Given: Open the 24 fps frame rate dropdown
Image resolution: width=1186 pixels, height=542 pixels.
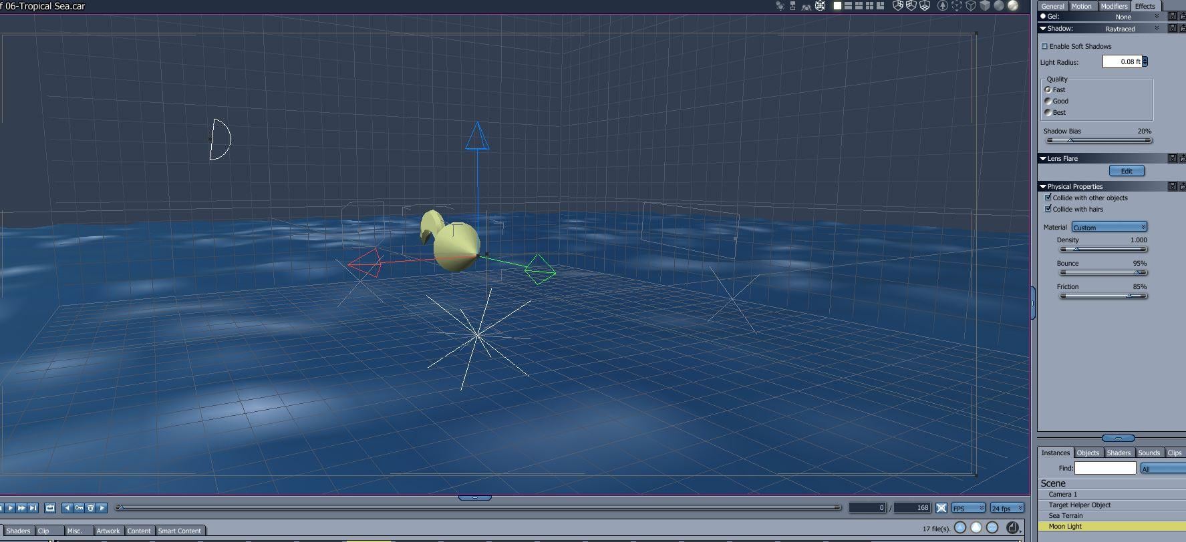Looking at the screenshot, I should tap(1007, 508).
